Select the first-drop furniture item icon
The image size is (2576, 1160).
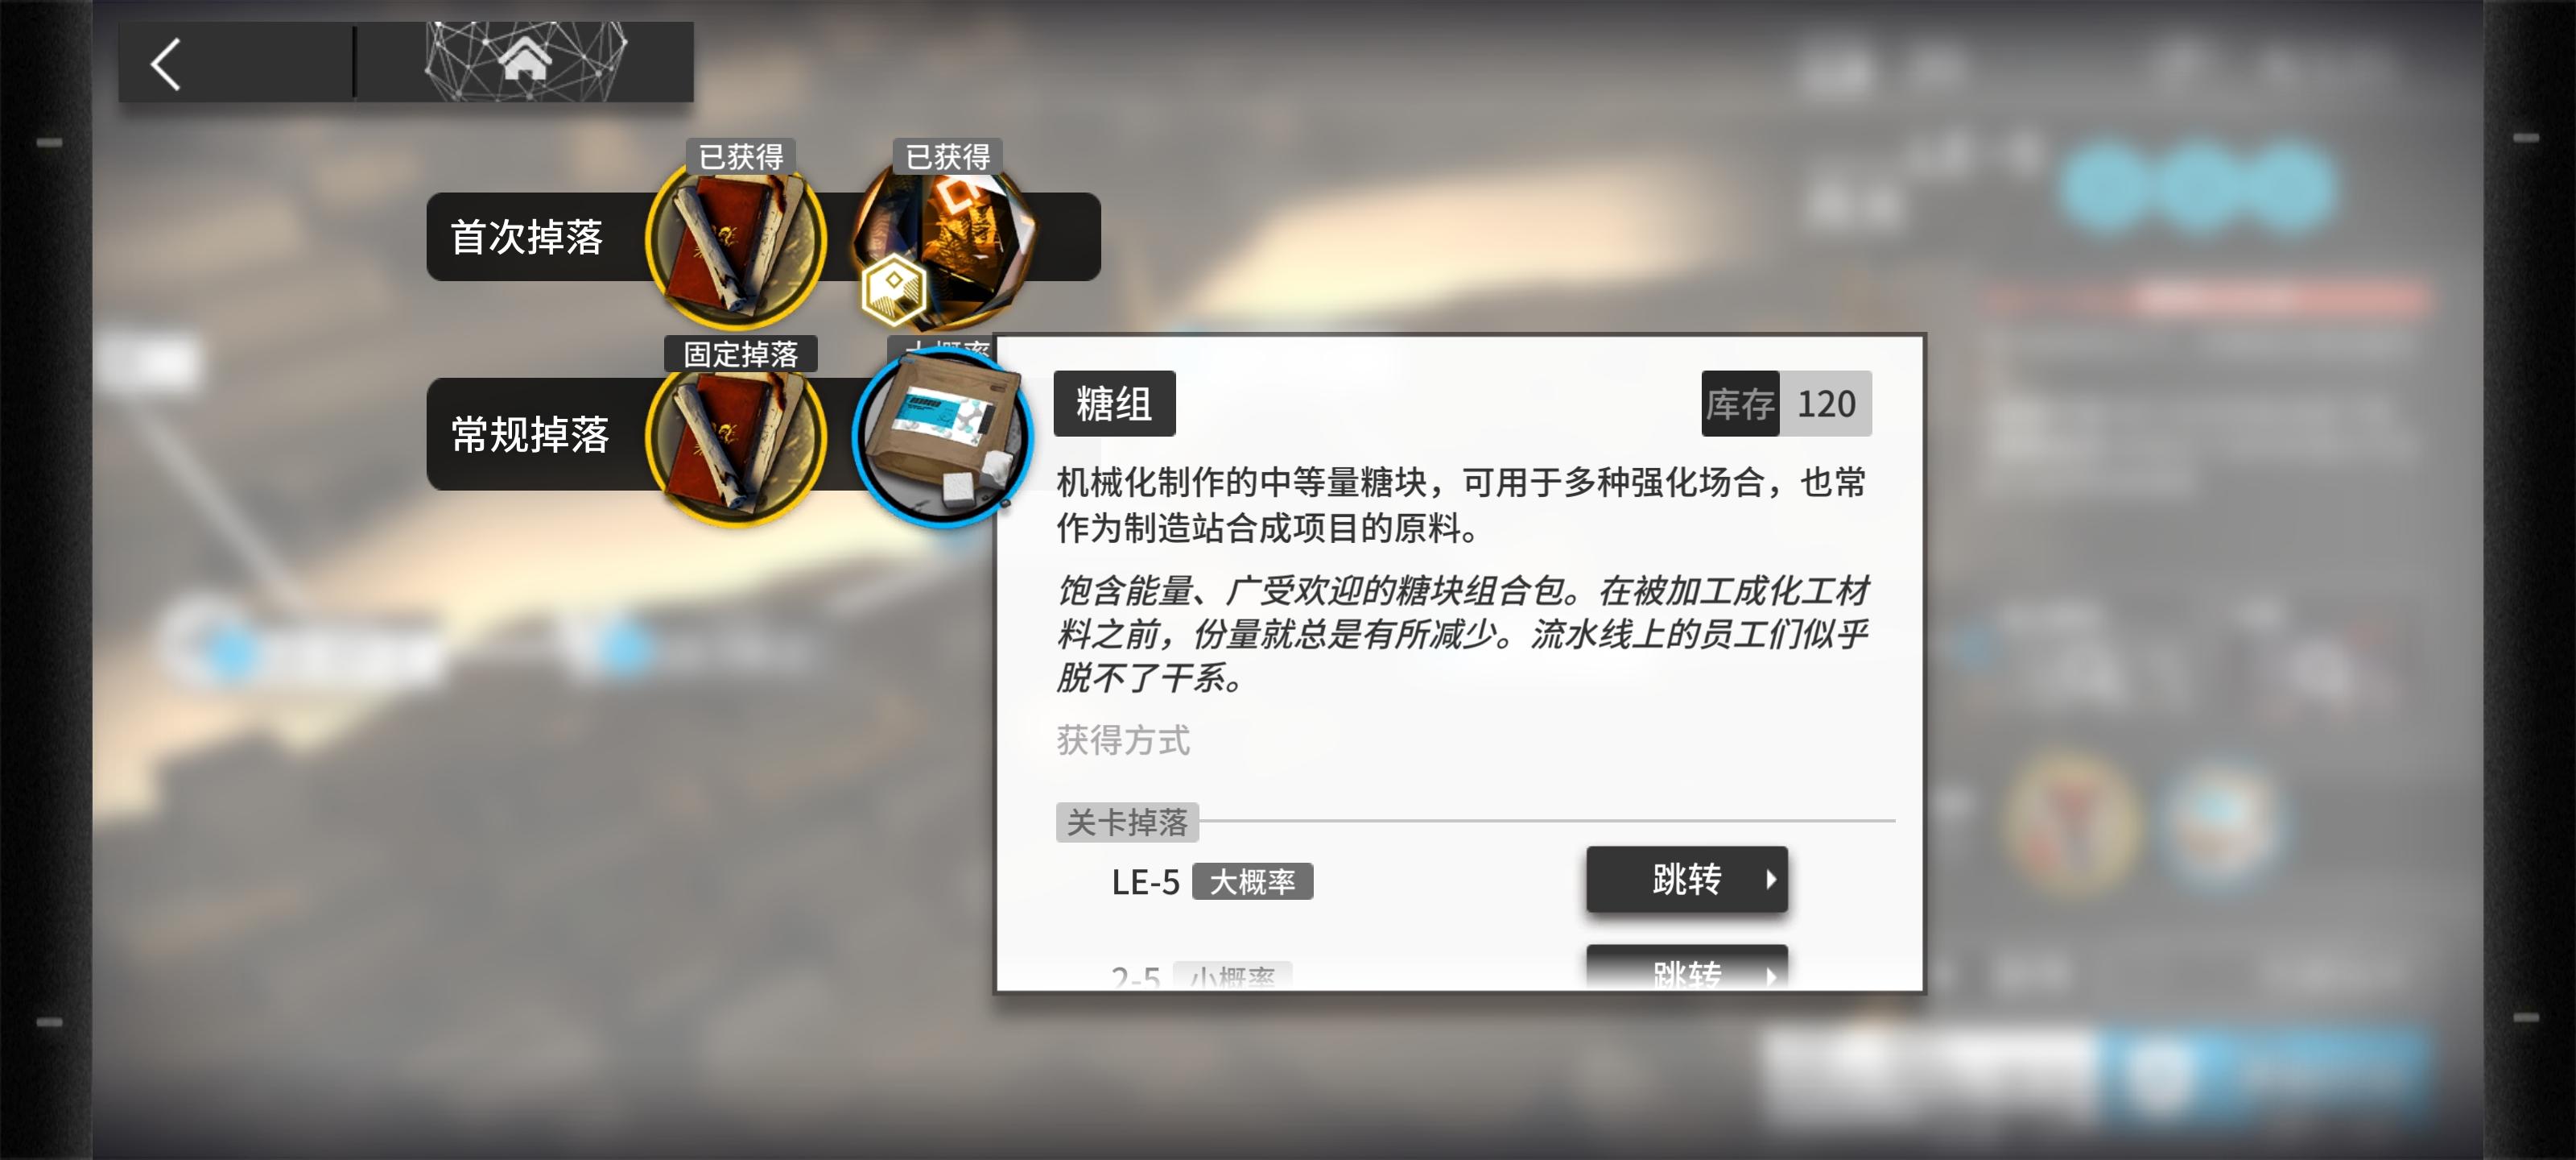945,240
